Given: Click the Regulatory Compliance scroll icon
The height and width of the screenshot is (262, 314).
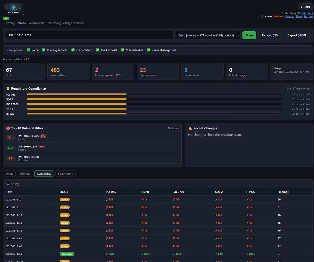Looking at the screenshot, I should pos(8,88).
